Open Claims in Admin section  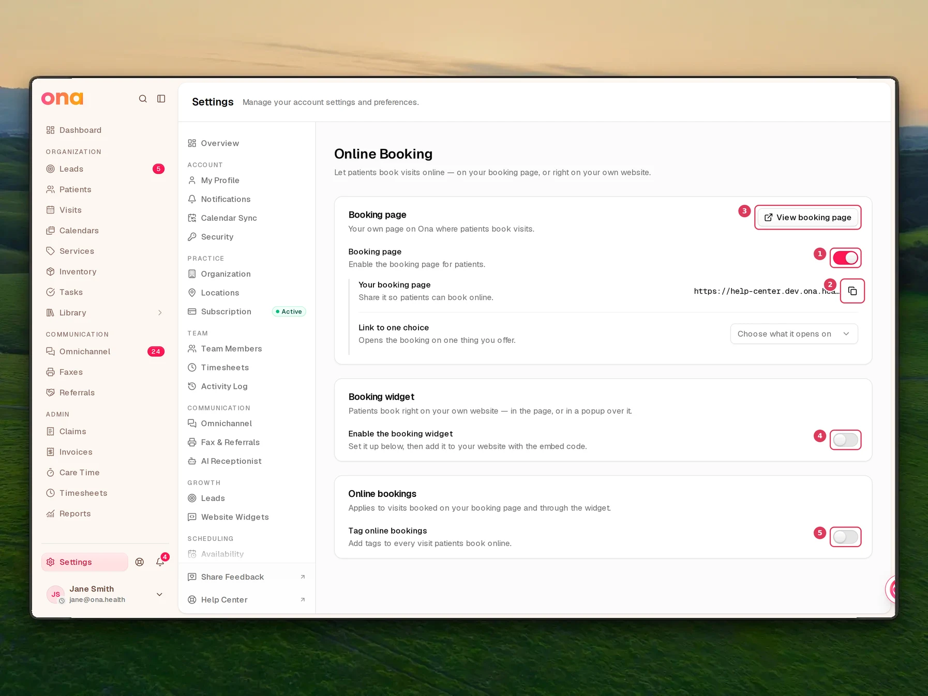pos(105,432)
